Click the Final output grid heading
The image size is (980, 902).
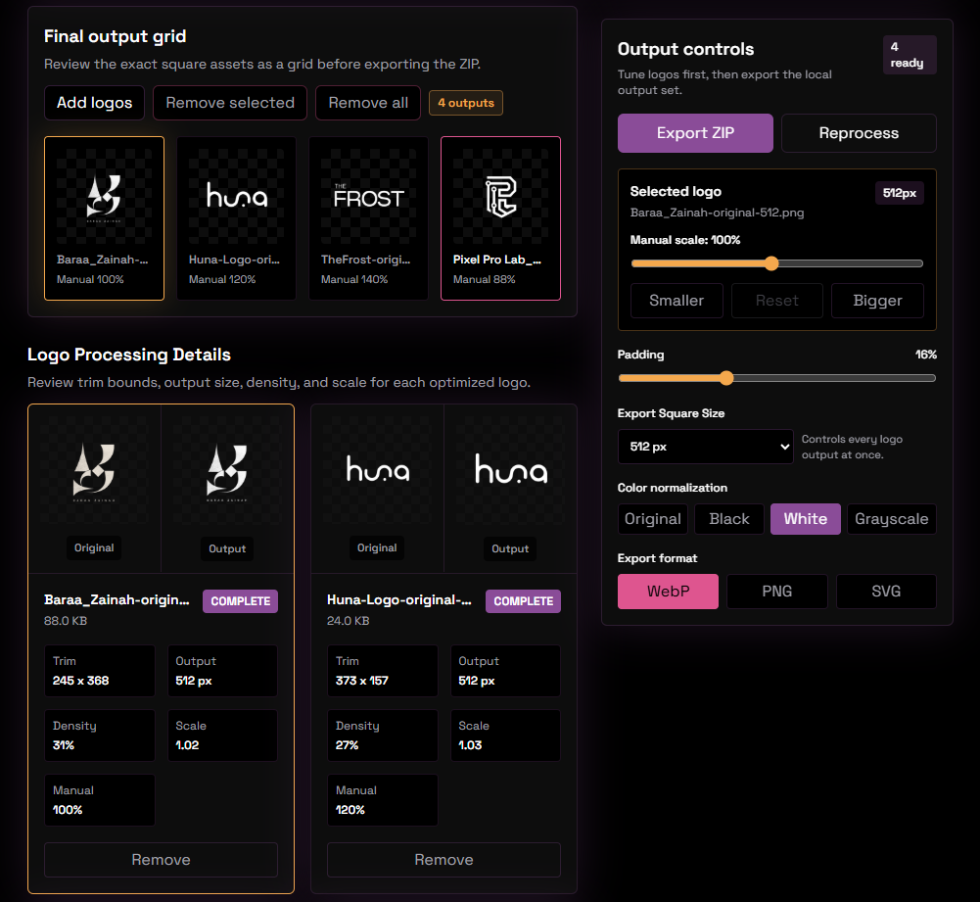(x=115, y=36)
